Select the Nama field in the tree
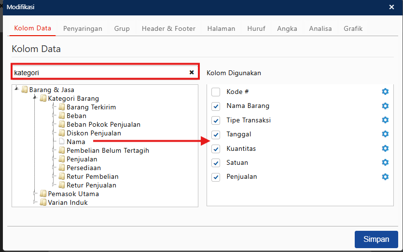 click(76, 142)
